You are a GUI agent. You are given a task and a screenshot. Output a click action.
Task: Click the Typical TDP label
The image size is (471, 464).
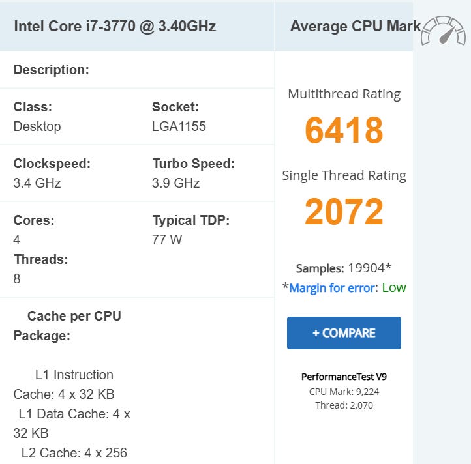pyautogui.click(x=190, y=220)
